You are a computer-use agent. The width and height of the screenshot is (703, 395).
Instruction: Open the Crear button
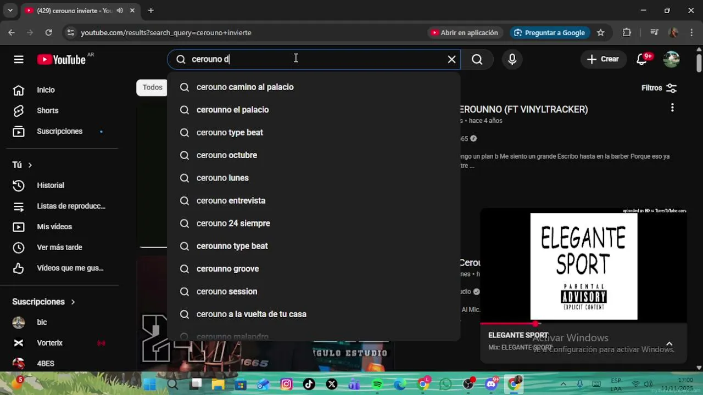pyautogui.click(x=602, y=59)
